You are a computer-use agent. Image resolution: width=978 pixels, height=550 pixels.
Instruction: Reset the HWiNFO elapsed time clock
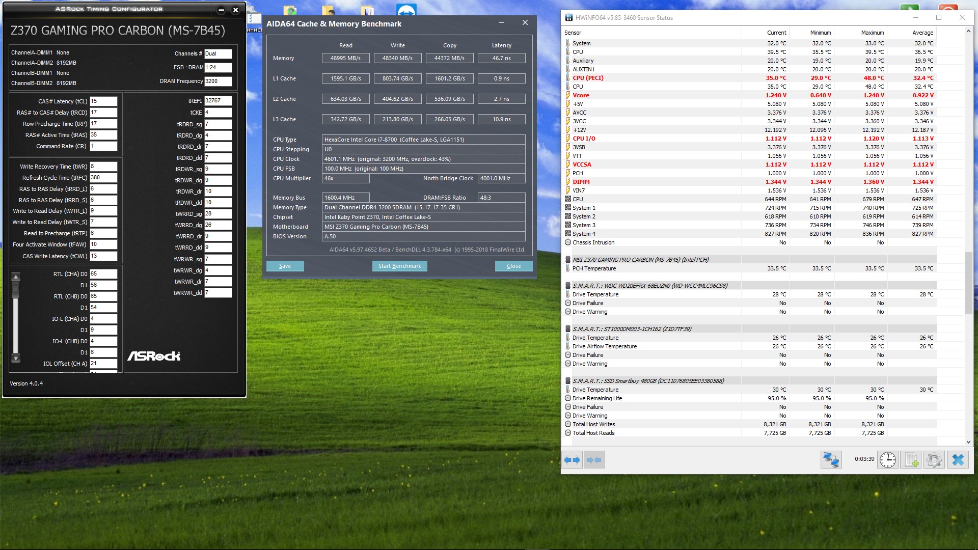pyautogui.click(x=888, y=460)
